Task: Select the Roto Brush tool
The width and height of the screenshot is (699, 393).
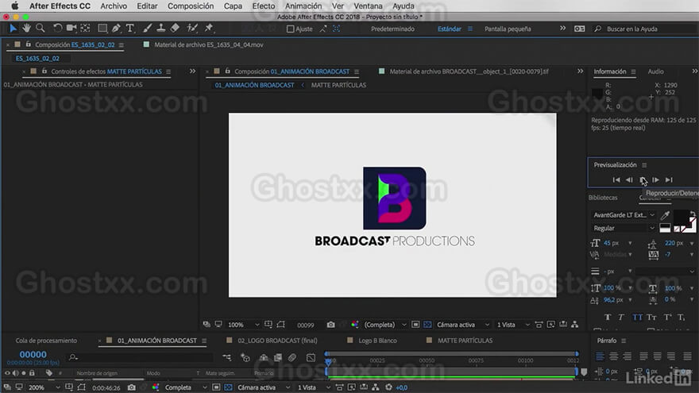Action: (192, 29)
